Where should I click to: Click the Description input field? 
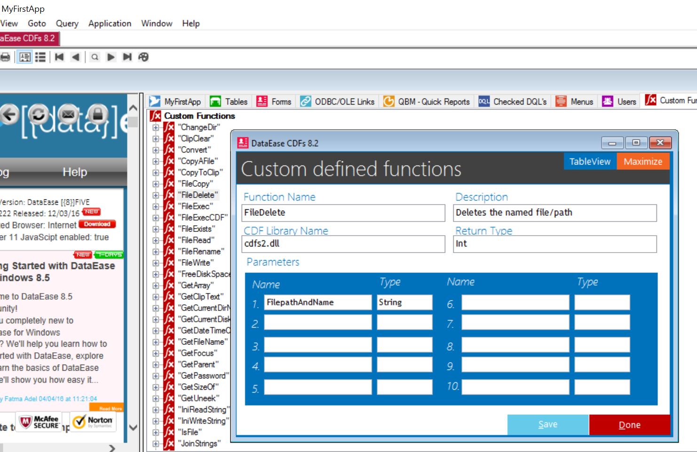pos(555,213)
